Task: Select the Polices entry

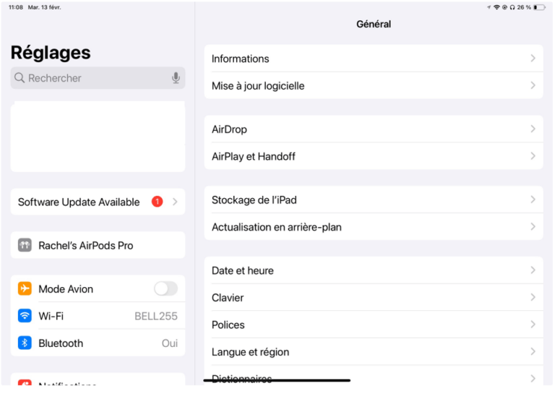Action: (x=374, y=325)
